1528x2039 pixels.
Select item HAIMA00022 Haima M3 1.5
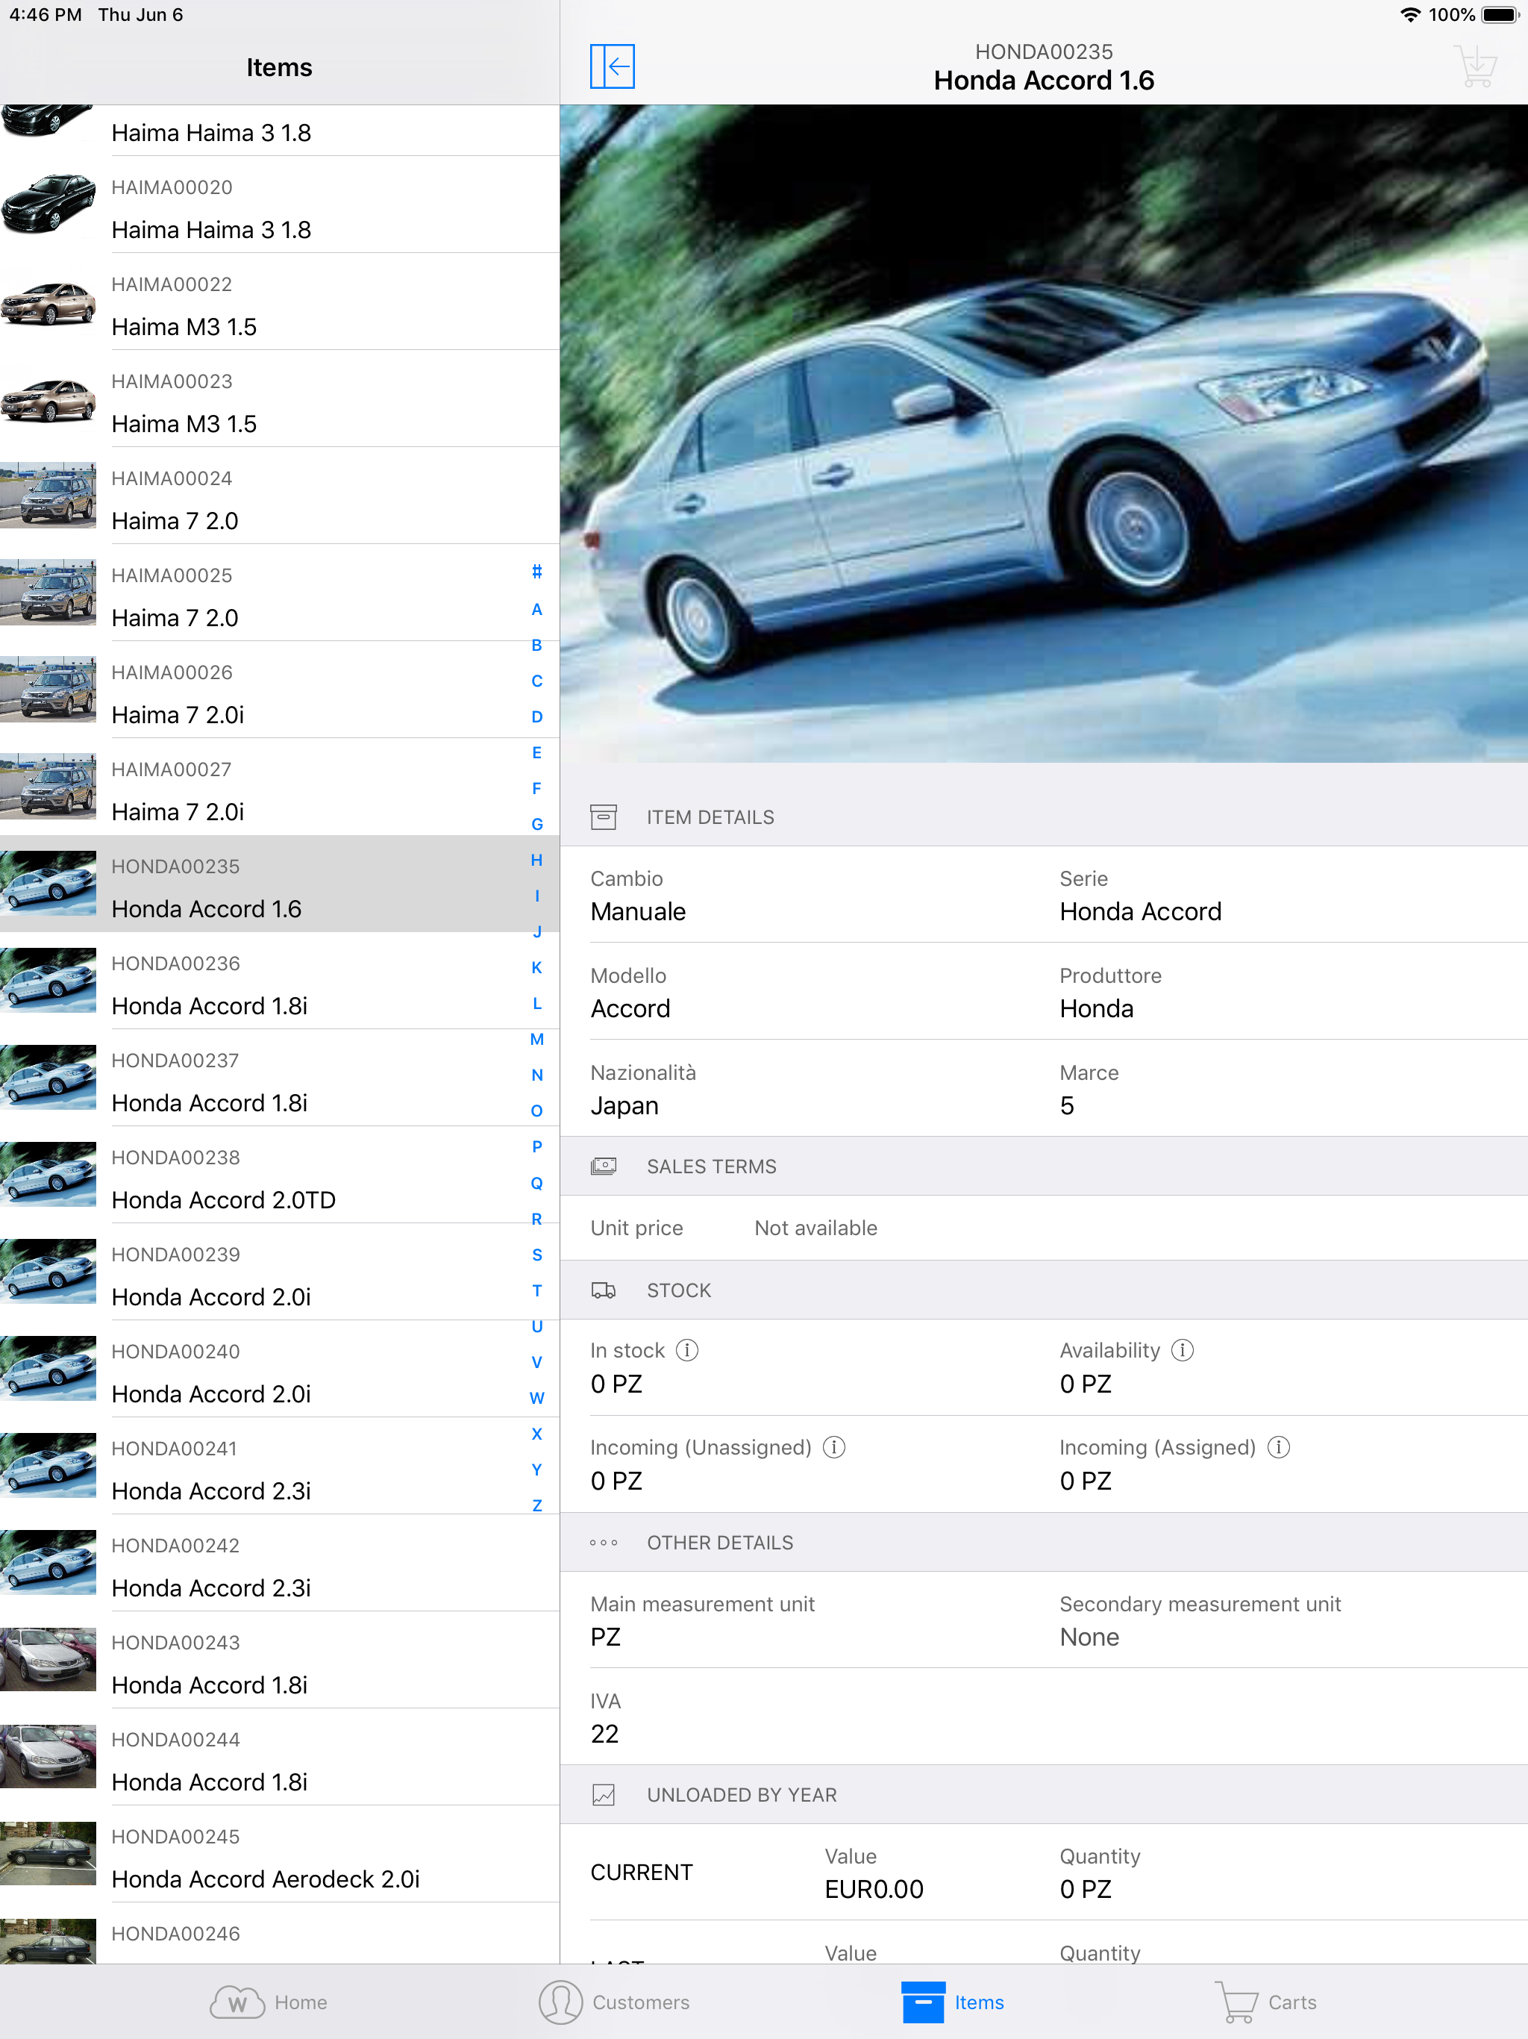click(x=279, y=302)
